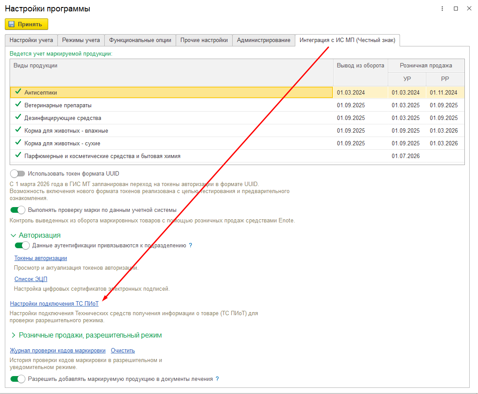The image size is (478, 394).
Task: Click the checkmark beside Ветеринарные препараты
Action: click(18, 105)
